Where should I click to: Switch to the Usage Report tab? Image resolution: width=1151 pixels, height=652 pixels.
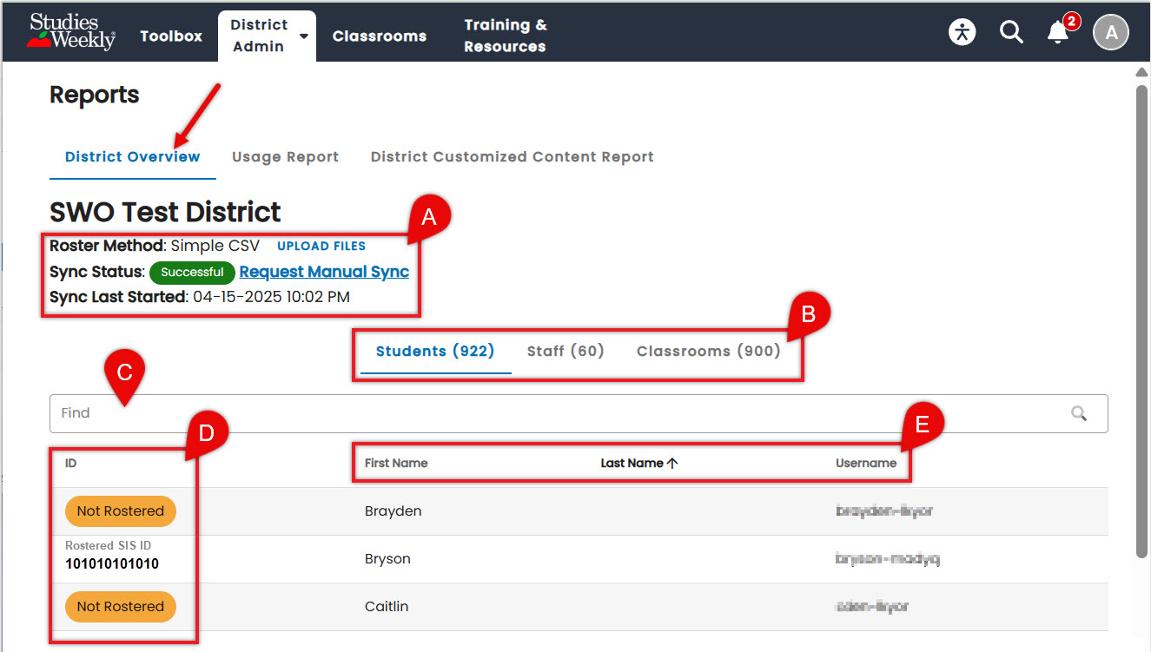285,157
